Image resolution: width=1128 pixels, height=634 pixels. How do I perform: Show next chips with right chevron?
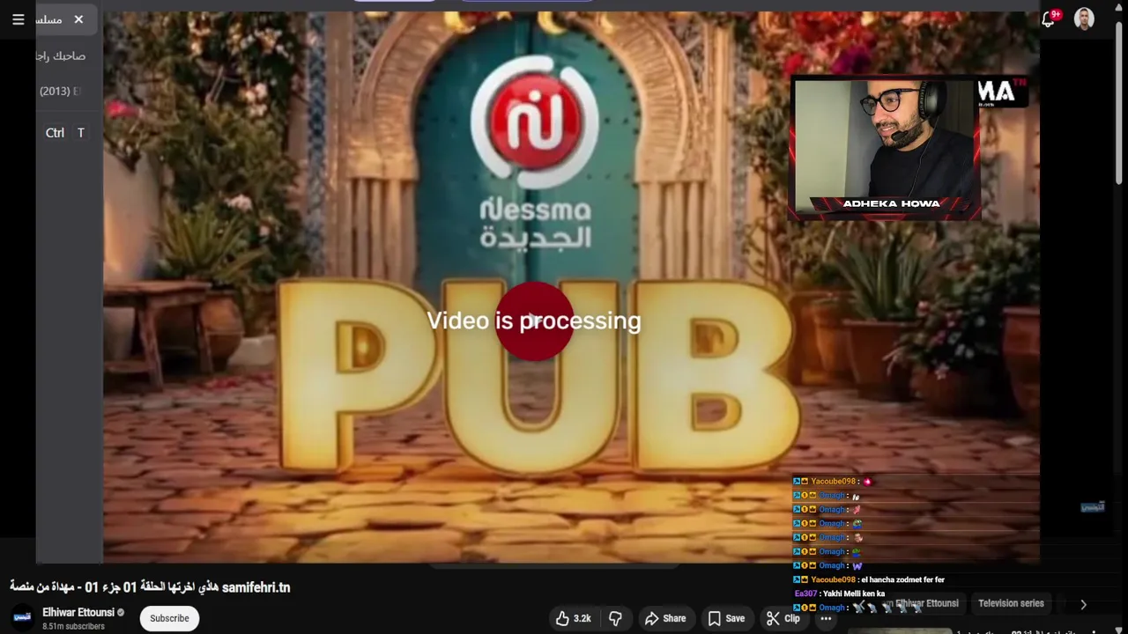tap(1083, 604)
